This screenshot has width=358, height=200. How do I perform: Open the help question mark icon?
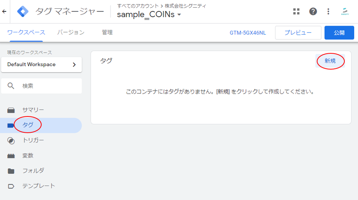point(313,11)
